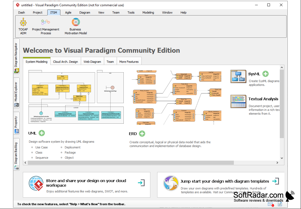Click the vertical scrollbar thumb
The height and width of the screenshot is (209, 301).
click(282, 104)
